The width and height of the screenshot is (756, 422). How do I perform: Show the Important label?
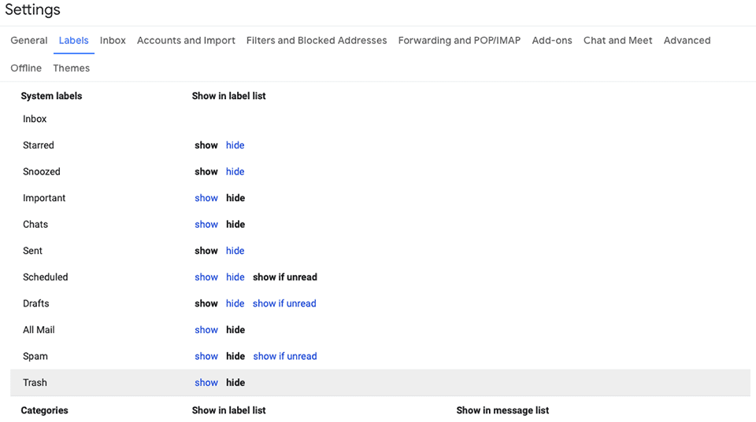[x=206, y=198]
